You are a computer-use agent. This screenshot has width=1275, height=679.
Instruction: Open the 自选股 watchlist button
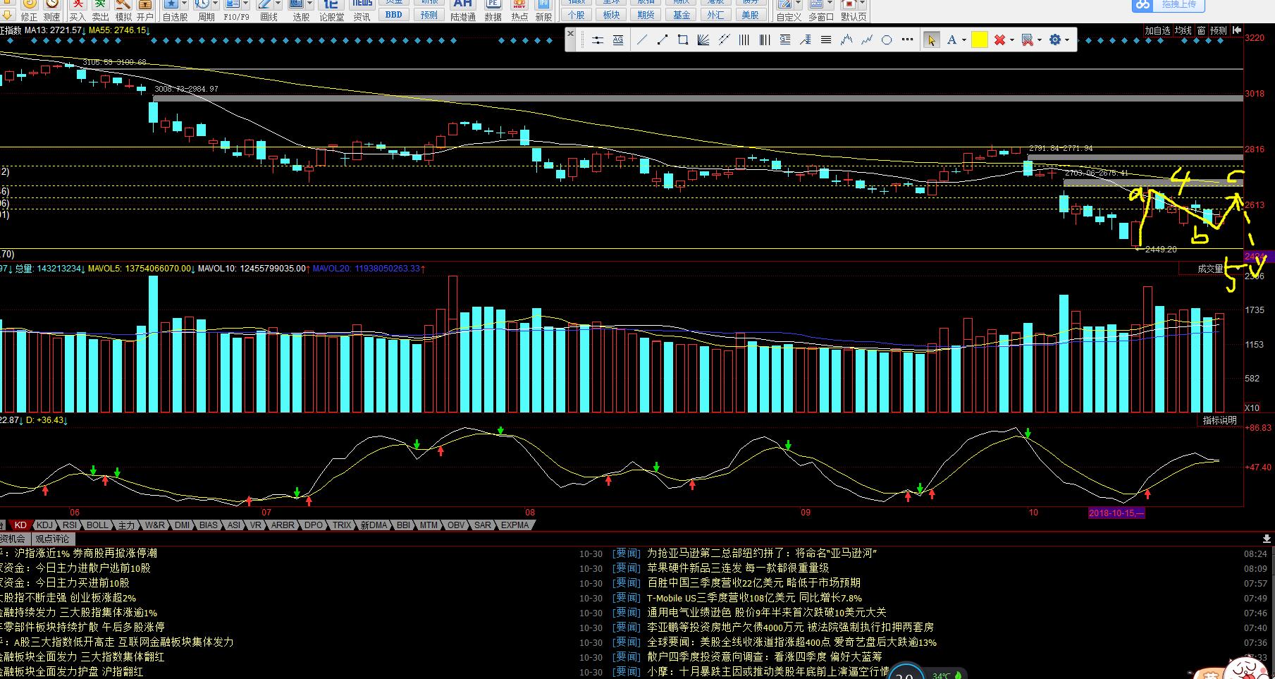(175, 10)
